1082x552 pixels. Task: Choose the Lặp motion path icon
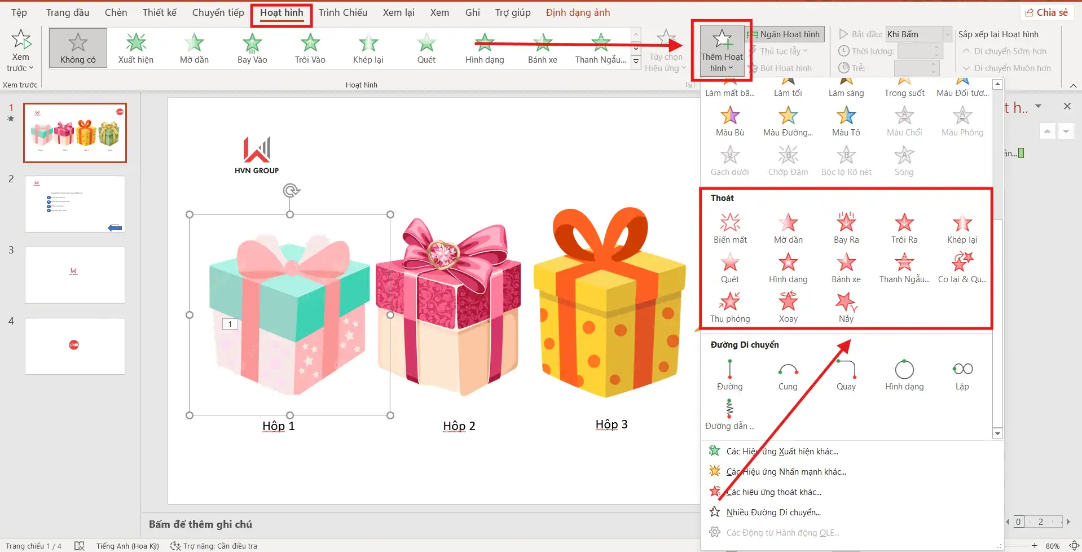point(962,375)
